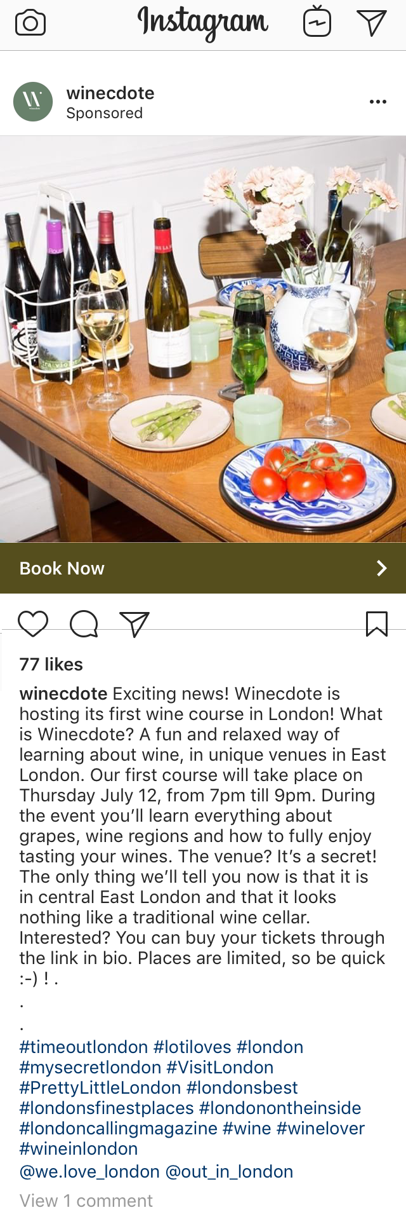Open the IGTV icon in header
Viewport: 406px width, 1210px height.
click(x=317, y=22)
